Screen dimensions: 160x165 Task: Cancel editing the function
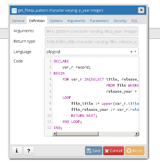pos(114,151)
